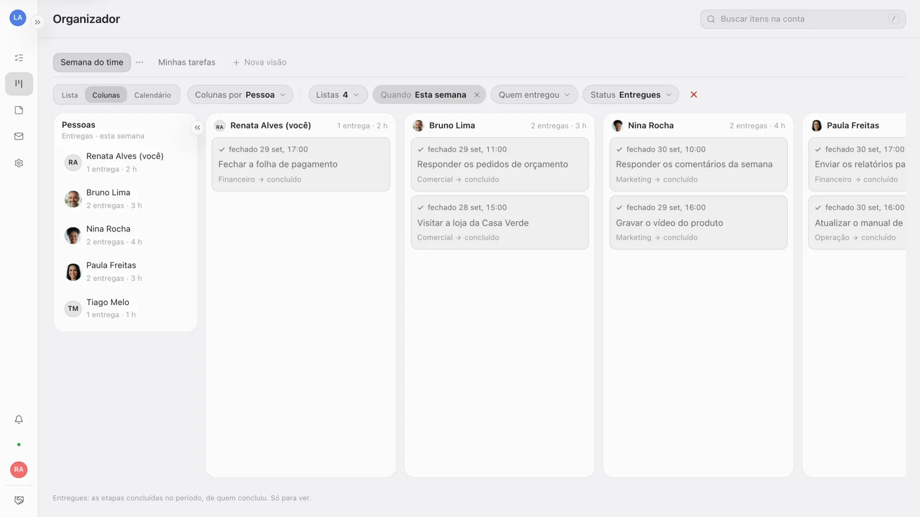Screen dimensions: 920x517
Task: Click Bruno Lima column title
Action: click(452, 126)
